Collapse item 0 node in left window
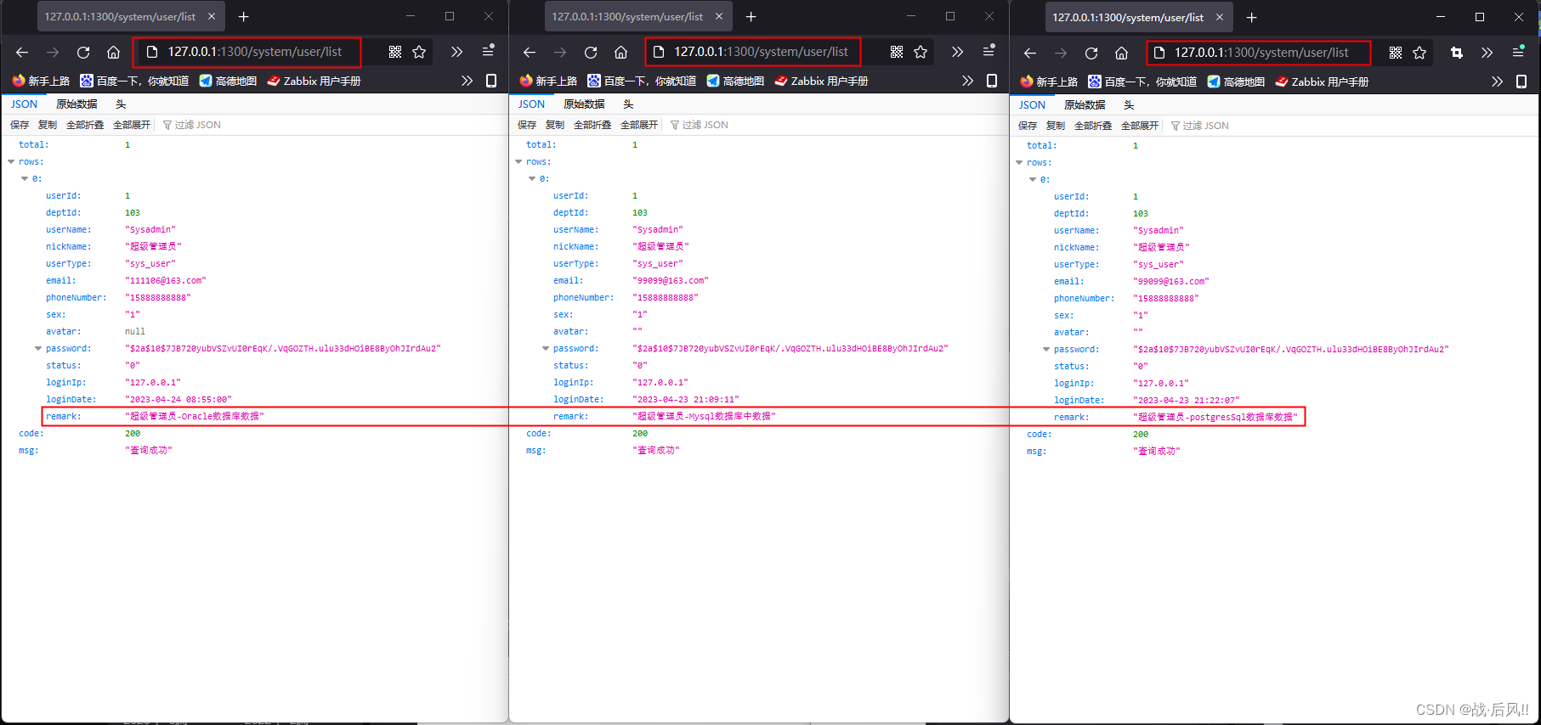This screenshot has width=1541, height=725. pos(25,178)
